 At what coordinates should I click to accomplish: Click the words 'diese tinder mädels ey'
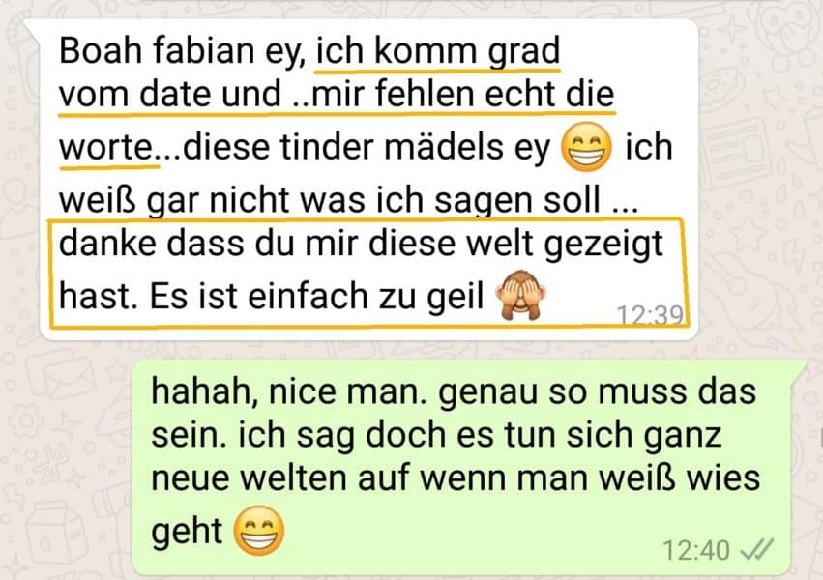tap(367, 147)
